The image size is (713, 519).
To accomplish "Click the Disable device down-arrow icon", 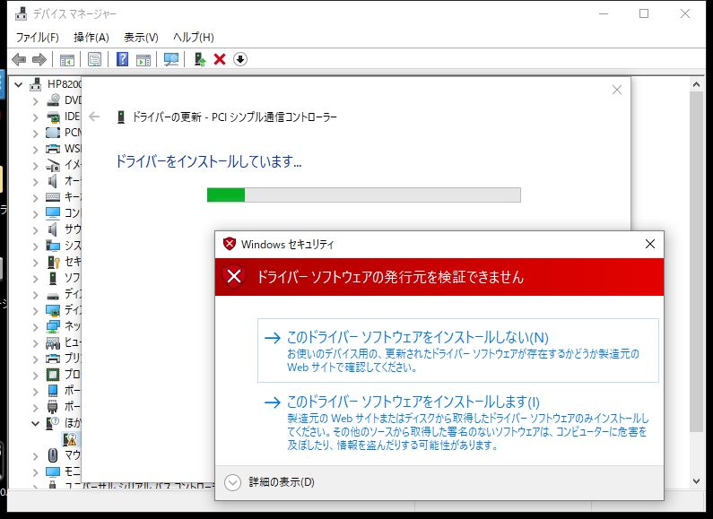I will (240, 59).
